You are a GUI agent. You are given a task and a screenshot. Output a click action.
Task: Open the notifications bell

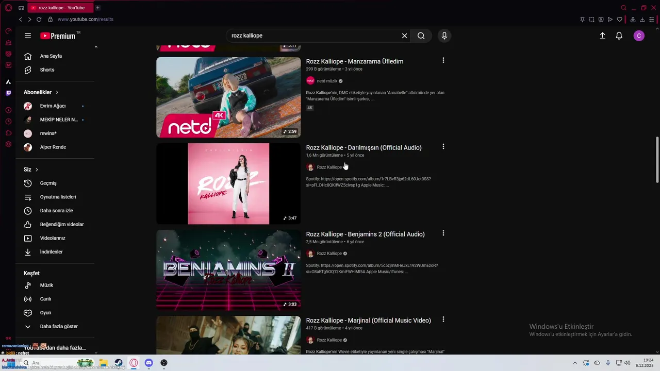pyautogui.click(x=619, y=36)
